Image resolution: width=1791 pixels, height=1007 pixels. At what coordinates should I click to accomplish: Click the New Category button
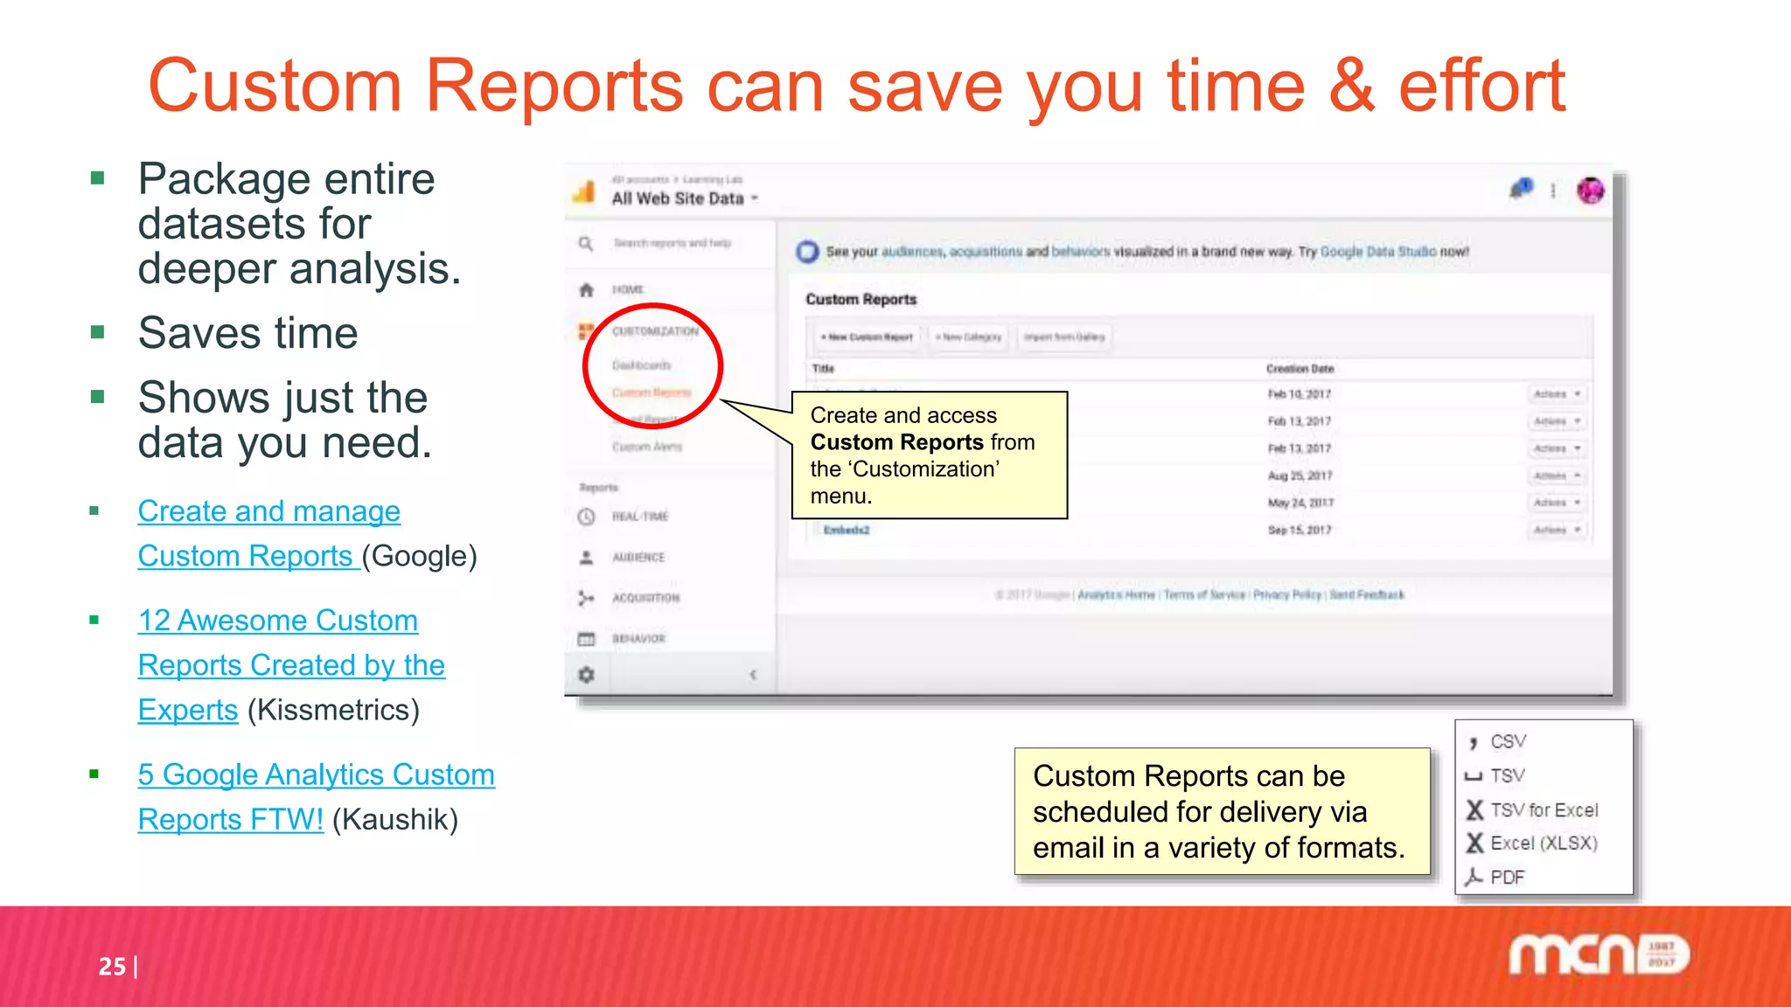[x=968, y=337]
